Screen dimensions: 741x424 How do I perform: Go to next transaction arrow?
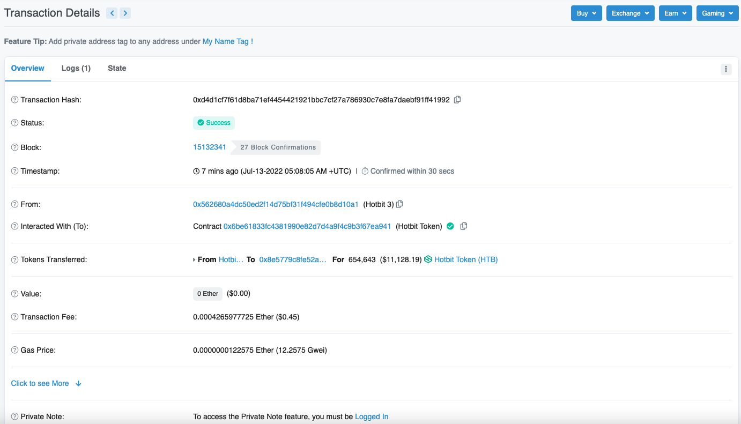(125, 13)
